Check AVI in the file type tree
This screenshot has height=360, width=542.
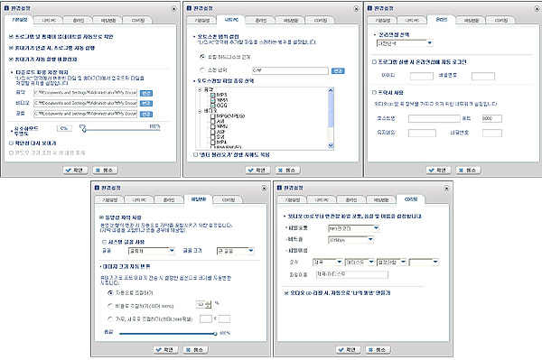point(213,122)
